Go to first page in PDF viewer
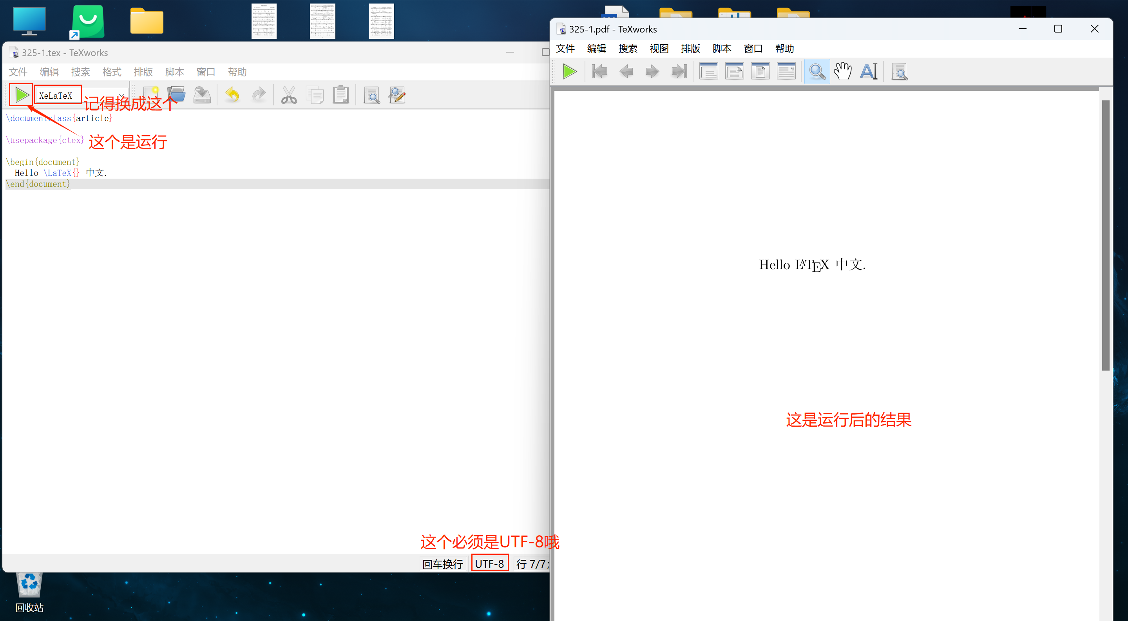Screen dimensions: 1128x621 [599, 71]
